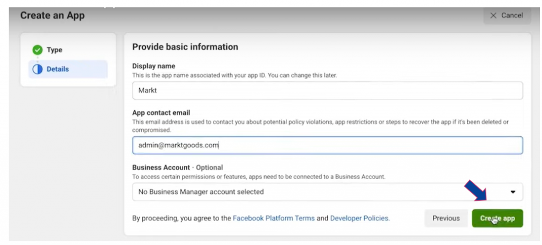Select the Type step in the sidebar
The image size is (542, 245).
pyautogui.click(x=55, y=50)
